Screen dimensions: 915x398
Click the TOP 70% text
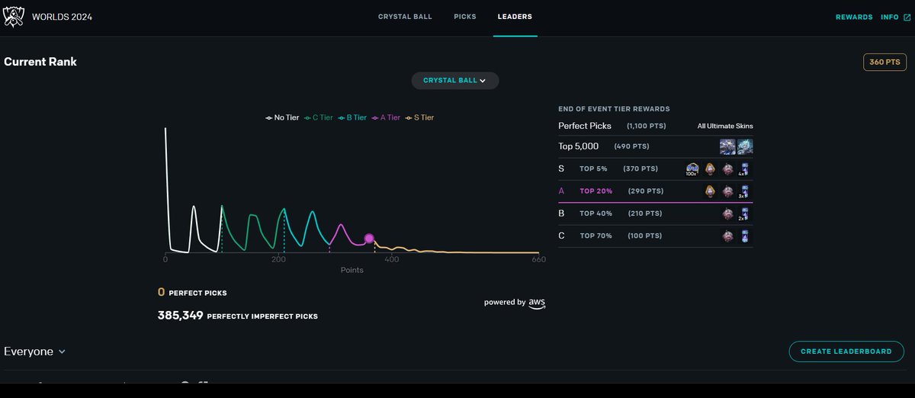pyautogui.click(x=596, y=236)
